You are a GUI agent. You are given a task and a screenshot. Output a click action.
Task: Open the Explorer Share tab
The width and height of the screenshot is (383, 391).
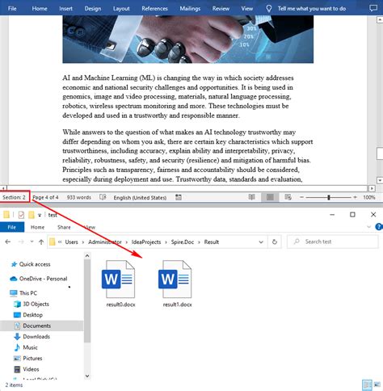(x=64, y=227)
